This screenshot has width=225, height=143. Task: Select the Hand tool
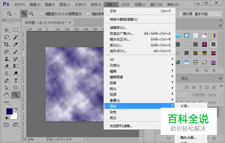(x=6, y=95)
